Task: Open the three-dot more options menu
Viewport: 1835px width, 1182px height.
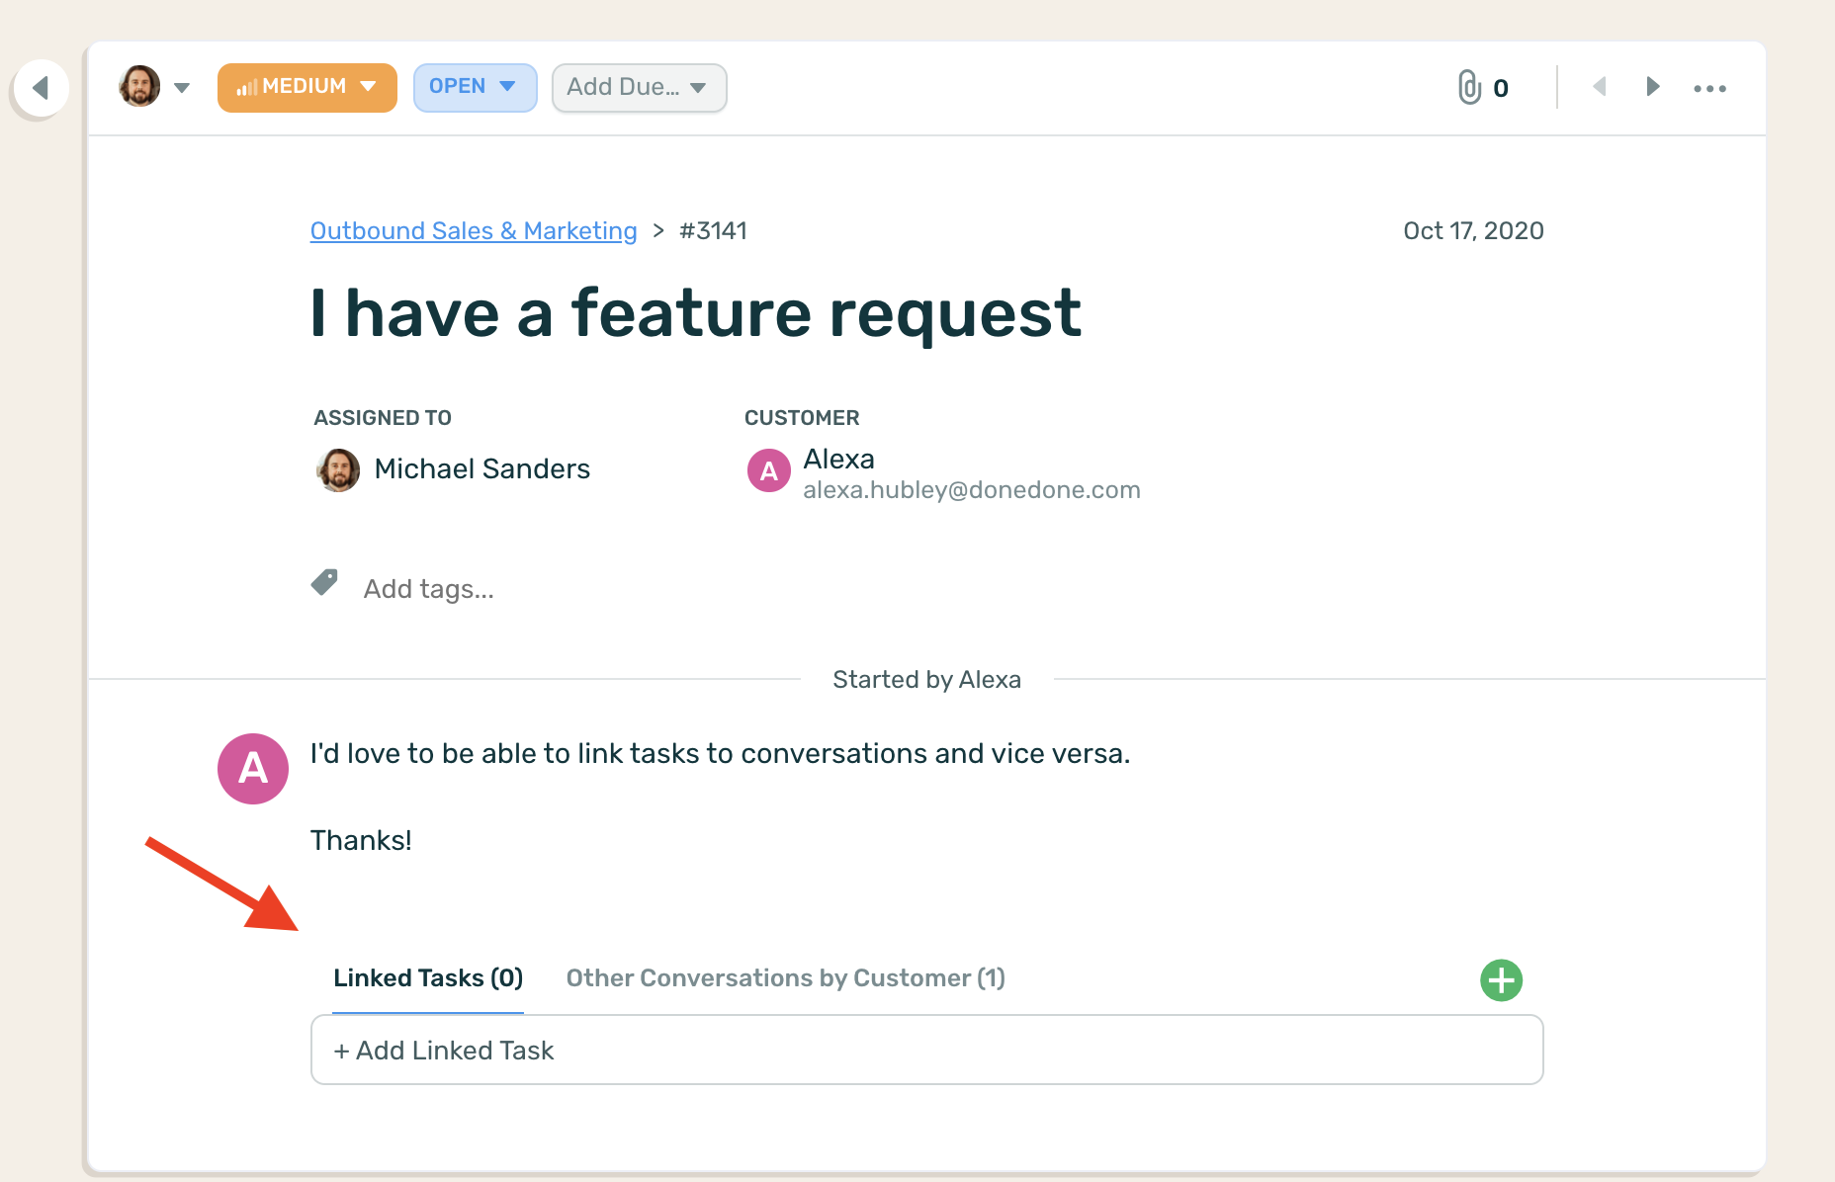Action: click(x=1709, y=88)
